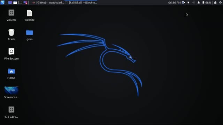This screenshot has height=125, width=223.
Task: Click the 68% battery percentage
Action: pos(208,2)
